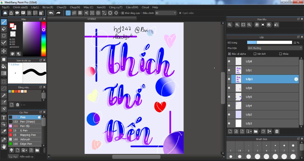The width and height of the screenshot is (304, 161).
Task: Select the Airbrush brush
Action: (x=25, y=139)
